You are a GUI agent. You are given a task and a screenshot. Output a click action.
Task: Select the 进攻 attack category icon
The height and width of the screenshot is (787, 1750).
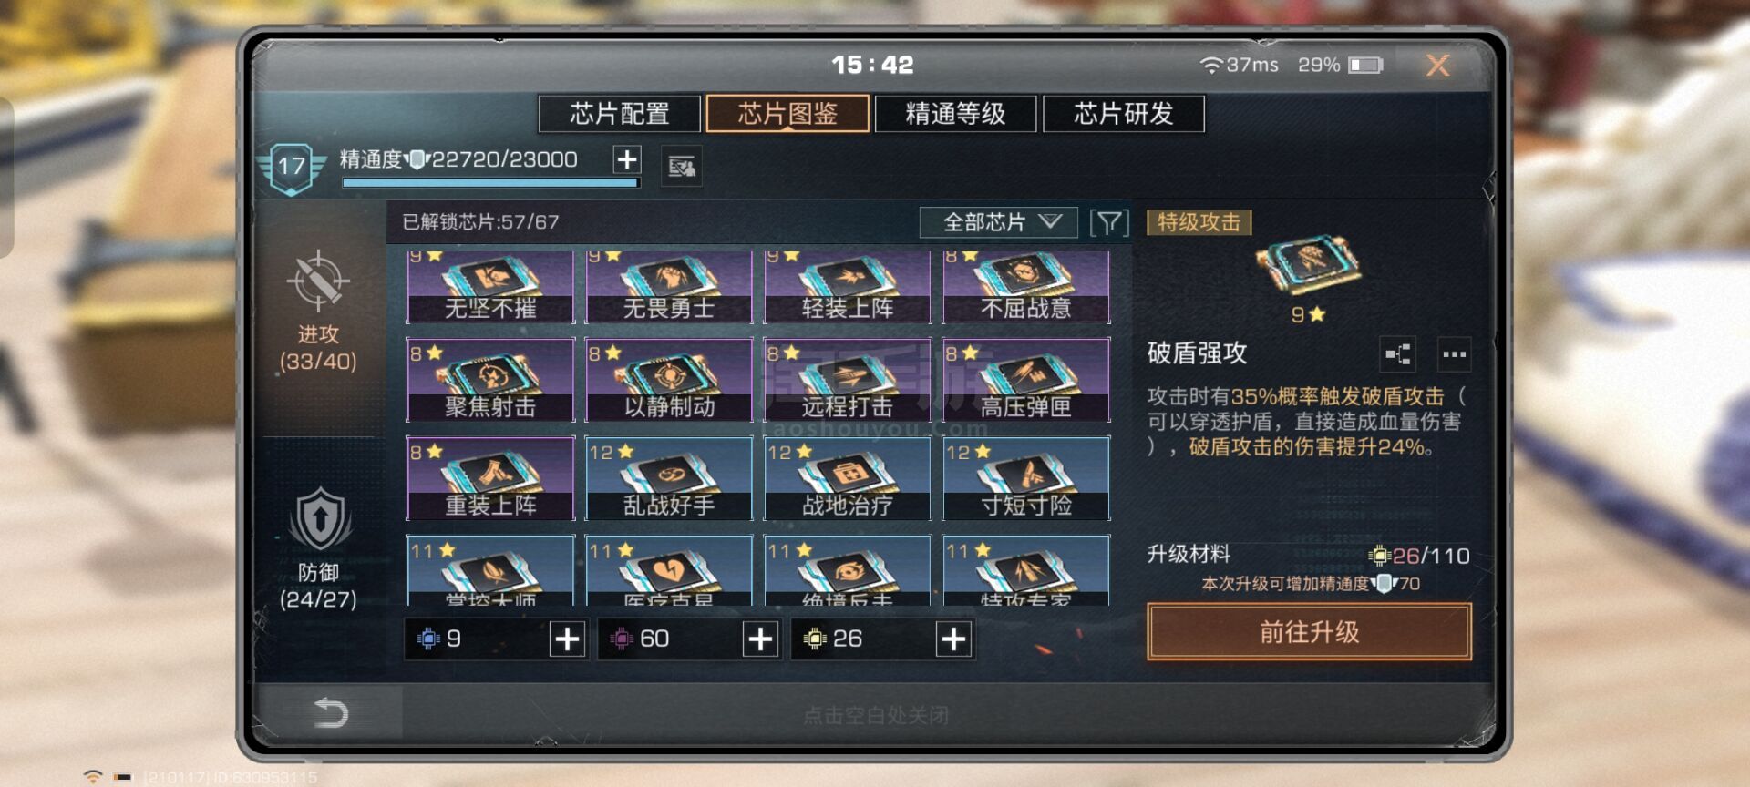[318, 281]
